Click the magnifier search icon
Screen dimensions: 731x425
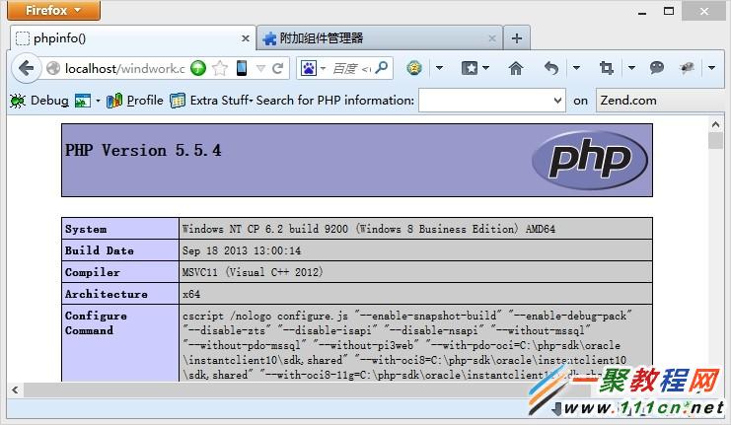tap(382, 68)
